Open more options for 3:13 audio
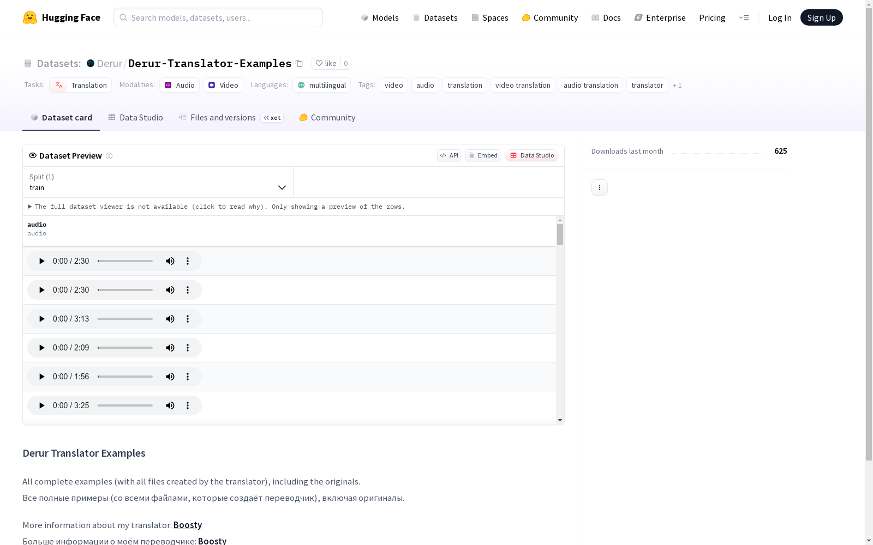Viewport: 873px width, 545px height. [x=188, y=319]
